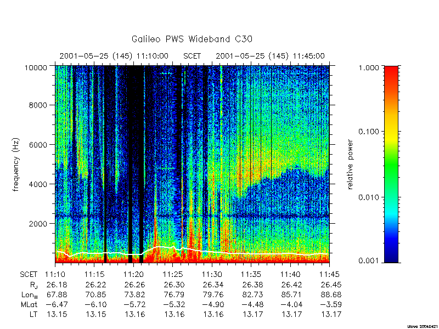Click the 'Uiowa 20040421' credit text

(x=423, y=326)
